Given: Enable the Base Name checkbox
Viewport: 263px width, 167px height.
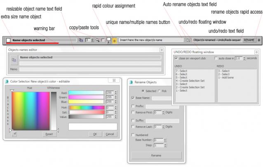Looking at the screenshot, I should pos(133,98).
